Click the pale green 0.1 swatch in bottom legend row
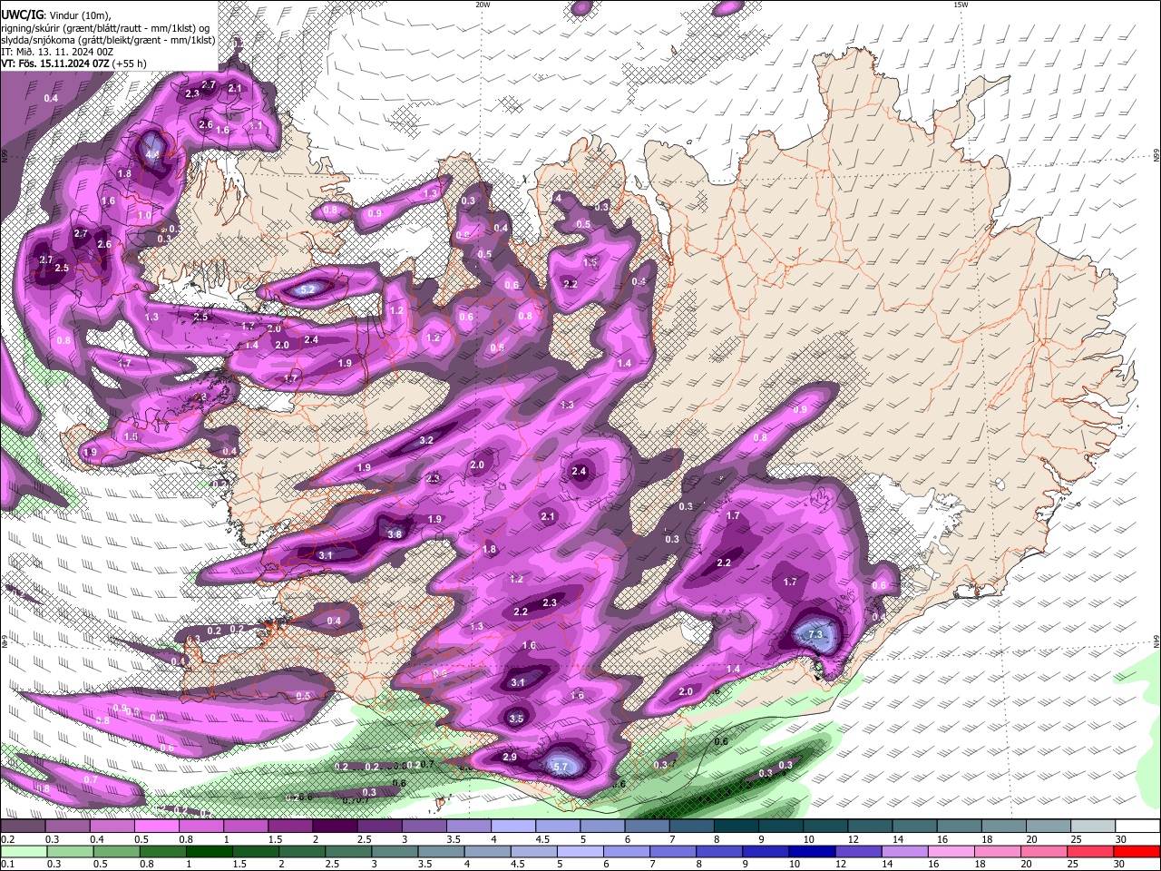This screenshot has height=871, width=1161. pos(24,852)
